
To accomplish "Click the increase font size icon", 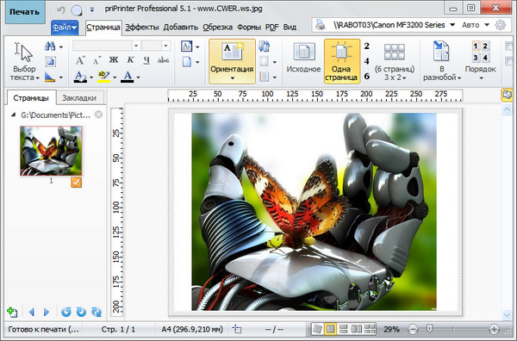I will (80, 60).
